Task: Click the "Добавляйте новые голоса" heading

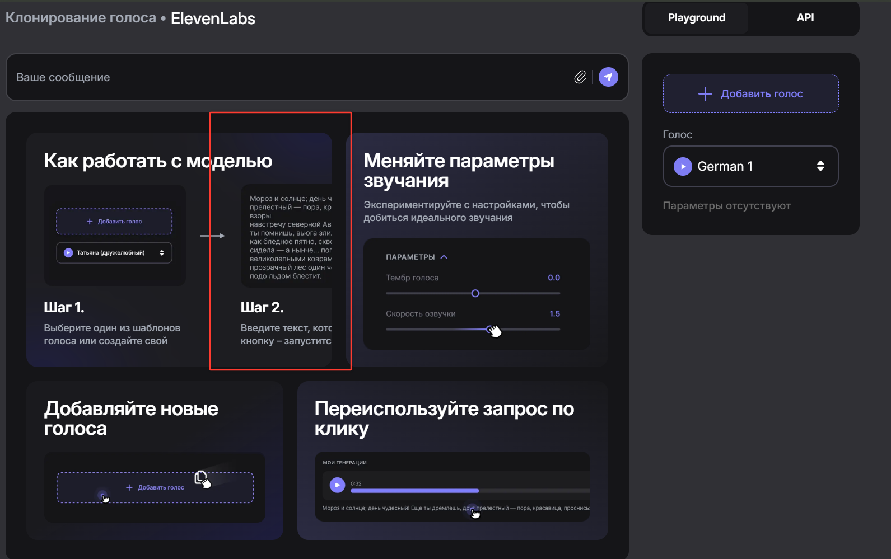Action: [x=131, y=419]
